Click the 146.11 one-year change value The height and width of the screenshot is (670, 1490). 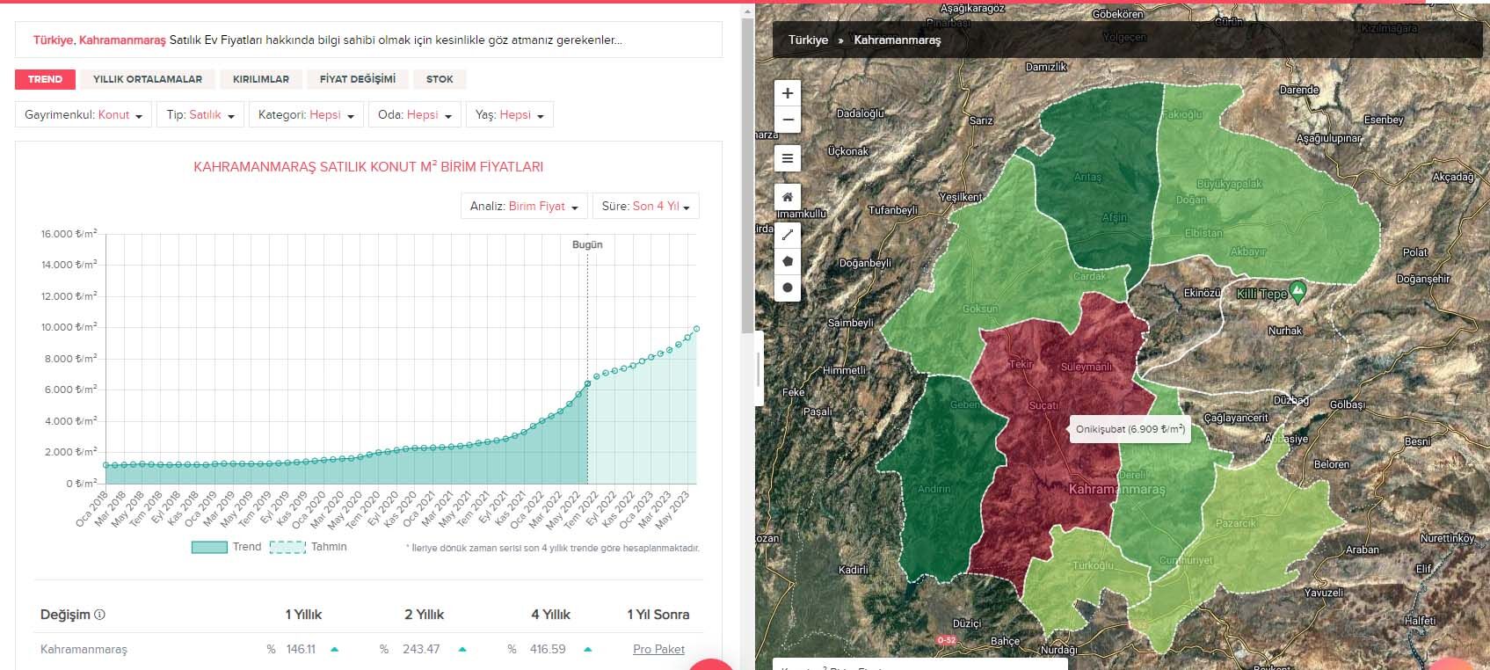[x=301, y=650]
